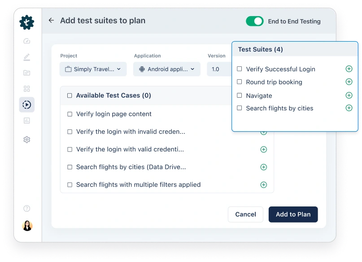
Task: Click the settings gear icon in sidebar
Action: 26,139
